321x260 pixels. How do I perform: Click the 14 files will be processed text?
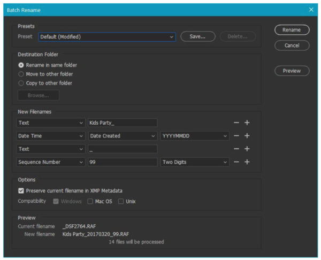coord(136,242)
